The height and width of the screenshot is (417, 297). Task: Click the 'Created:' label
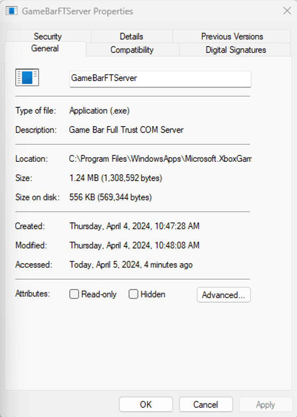(30, 226)
